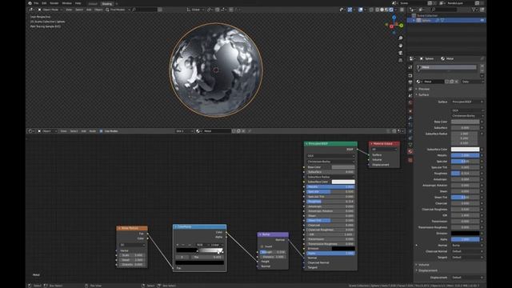The image size is (512, 288).
Task: Toggle the Invert checkbox on the Bump node
Action: click(262, 246)
